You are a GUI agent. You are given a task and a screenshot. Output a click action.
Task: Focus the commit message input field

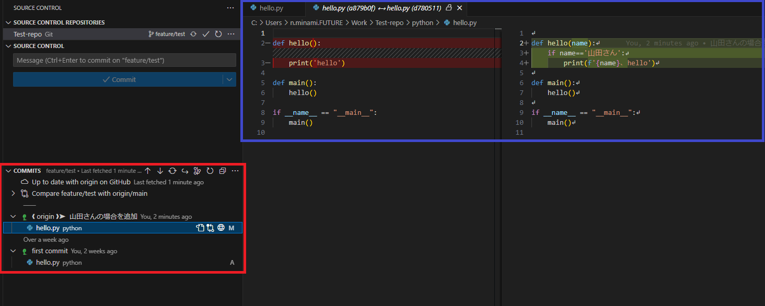(124, 60)
